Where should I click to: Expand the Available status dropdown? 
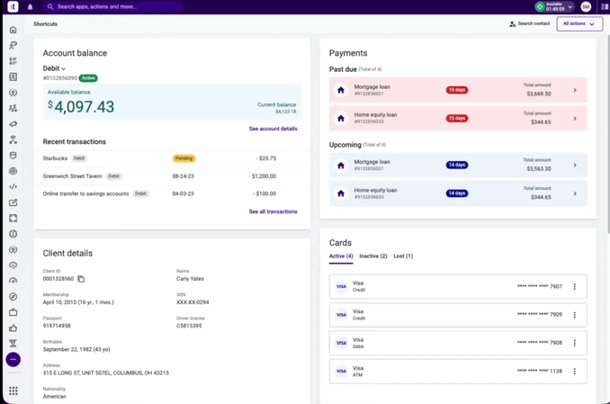(555, 6)
